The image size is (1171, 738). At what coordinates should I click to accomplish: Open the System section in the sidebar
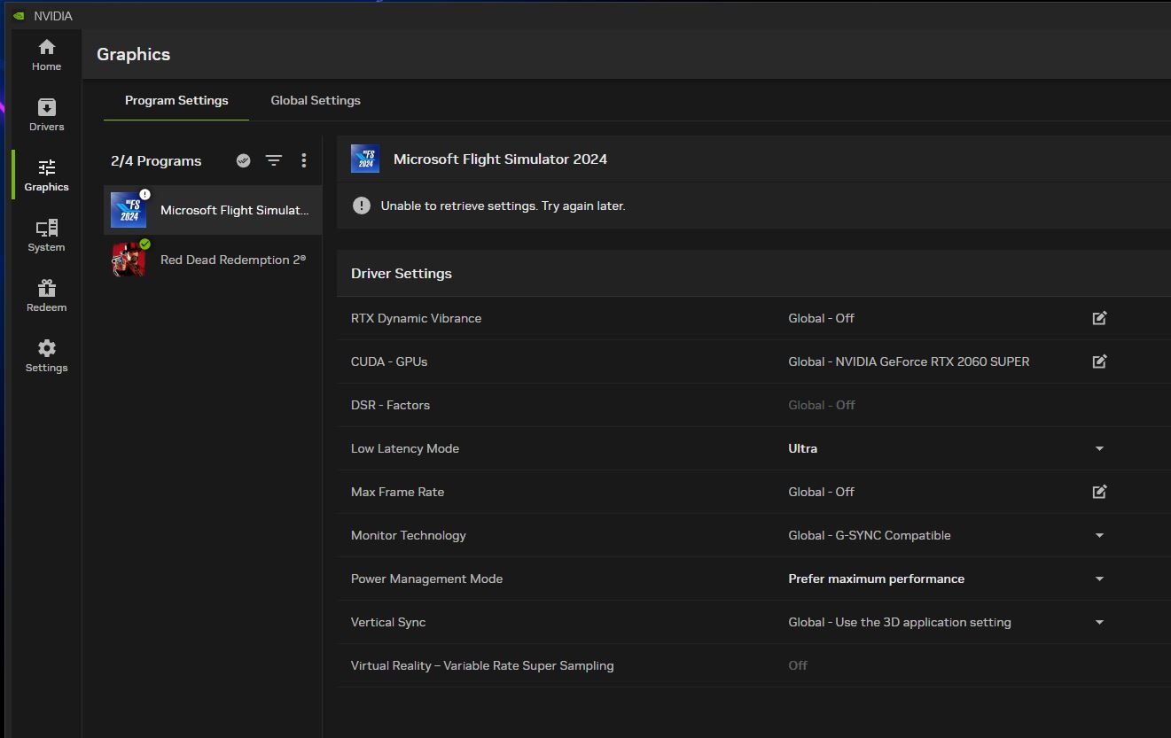tap(45, 233)
